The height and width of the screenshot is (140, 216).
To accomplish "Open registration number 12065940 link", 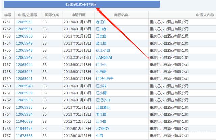I will (x=24, y=86).
